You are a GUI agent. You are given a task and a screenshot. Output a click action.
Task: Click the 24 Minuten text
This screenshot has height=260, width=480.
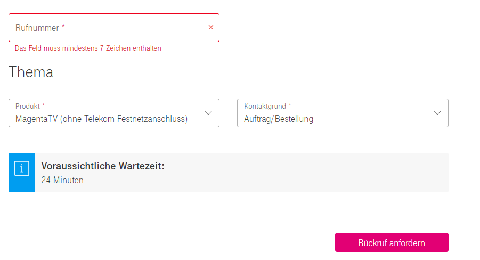62,180
